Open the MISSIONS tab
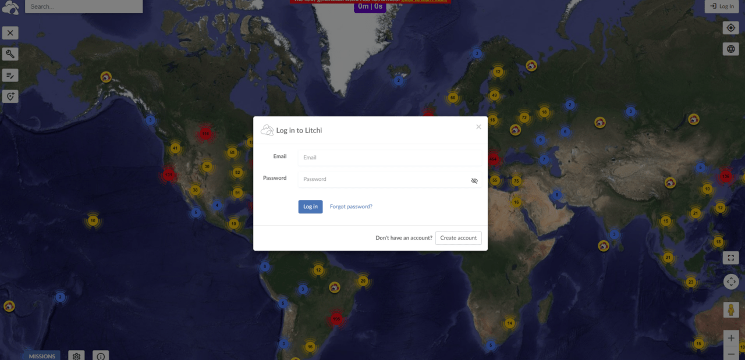This screenshot has height=360, width=745. pos(42,356)
